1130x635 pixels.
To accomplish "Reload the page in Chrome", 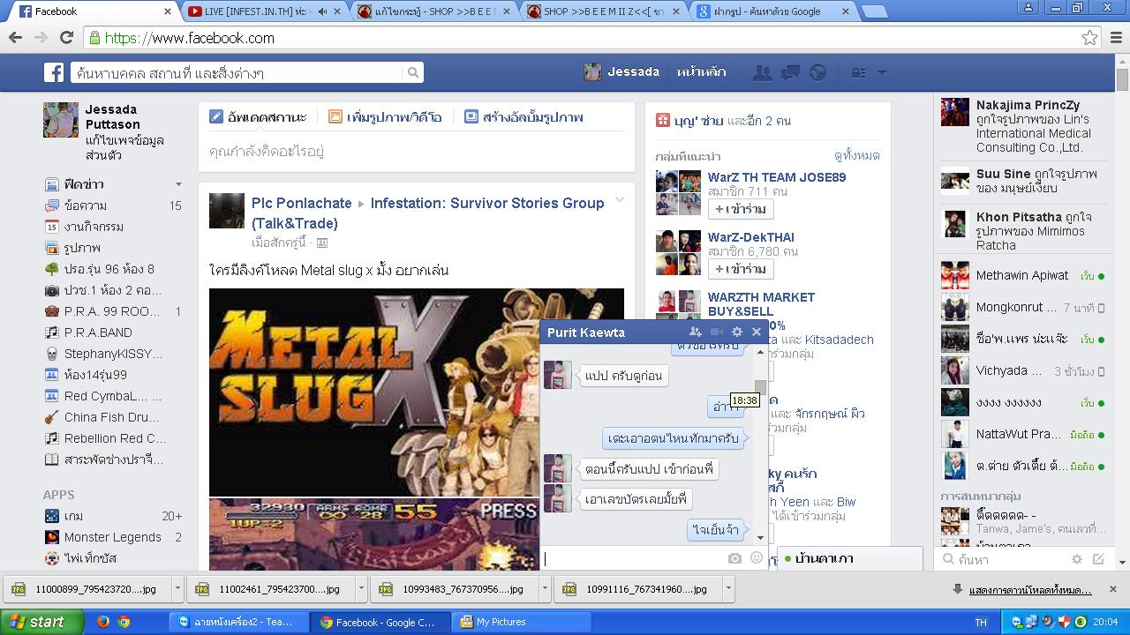I will tap(66, 38).
